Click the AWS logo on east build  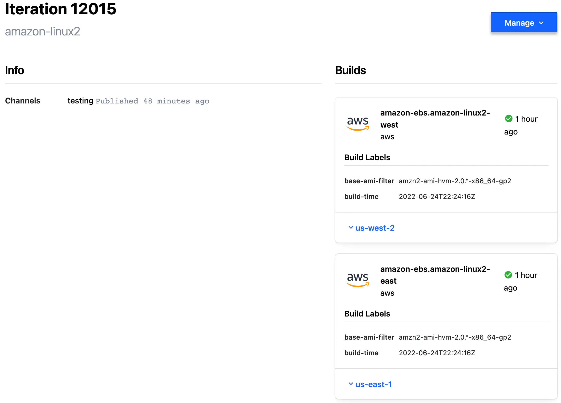(357, 280)
